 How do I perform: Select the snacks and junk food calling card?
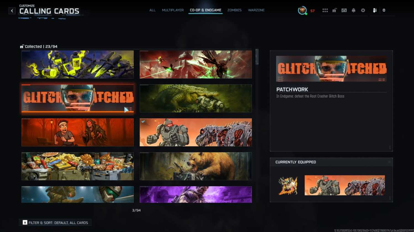78,166
